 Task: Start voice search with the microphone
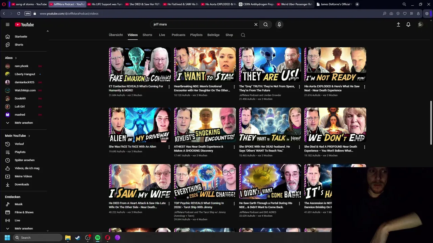(279, 24)
